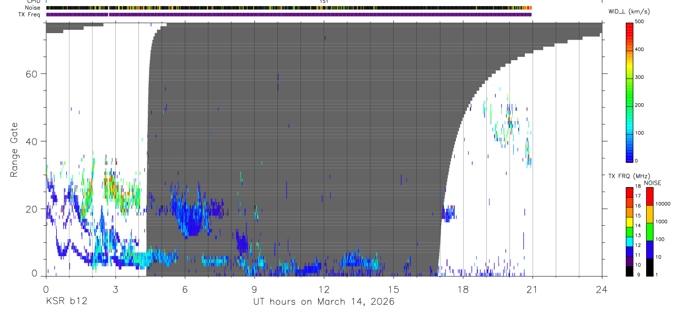The image size is (677, 313).
Task: Pick the red swatch in the NOISE legend
Action: coord(649,197)
